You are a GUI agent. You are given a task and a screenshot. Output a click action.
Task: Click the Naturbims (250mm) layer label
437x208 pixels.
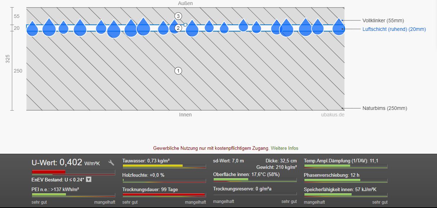[384, 108]
